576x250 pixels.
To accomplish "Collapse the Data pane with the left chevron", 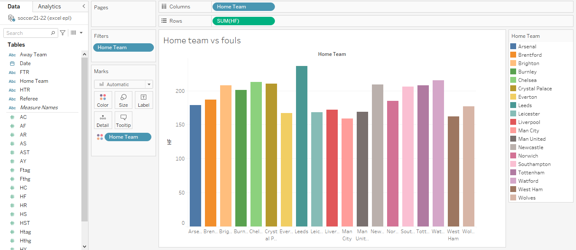I will click(83, 6).
